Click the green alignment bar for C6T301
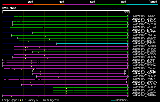This screenshot has width=160, height=102. click(x=70, y=16)
